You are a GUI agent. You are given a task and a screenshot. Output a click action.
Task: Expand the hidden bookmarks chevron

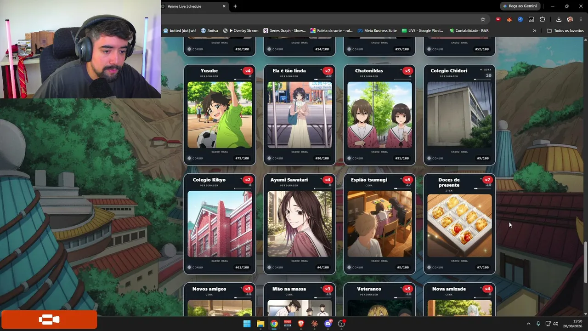(534, 31)
